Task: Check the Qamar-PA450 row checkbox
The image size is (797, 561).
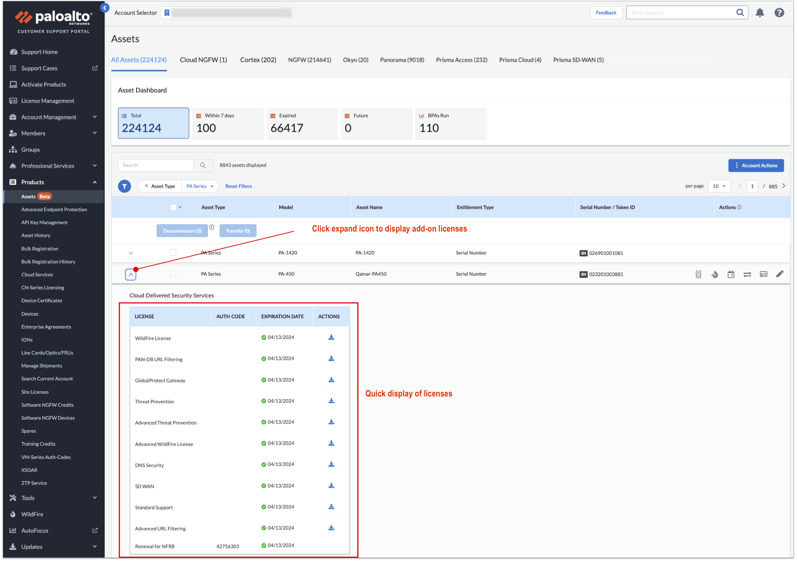Action: coord(173,274)
